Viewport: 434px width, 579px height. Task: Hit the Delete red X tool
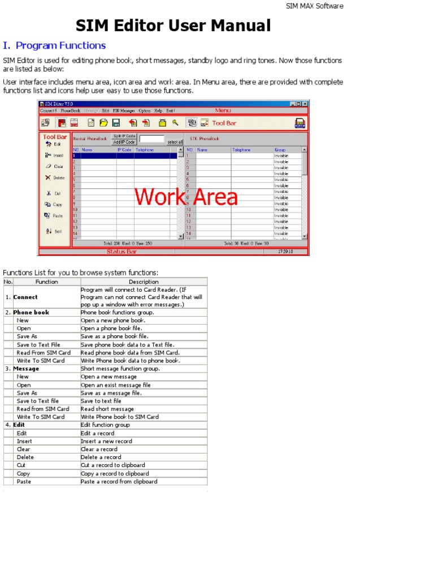[54, 178]
